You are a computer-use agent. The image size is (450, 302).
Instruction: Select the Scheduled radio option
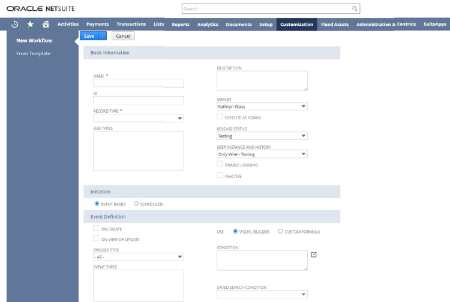coord(136,204)
